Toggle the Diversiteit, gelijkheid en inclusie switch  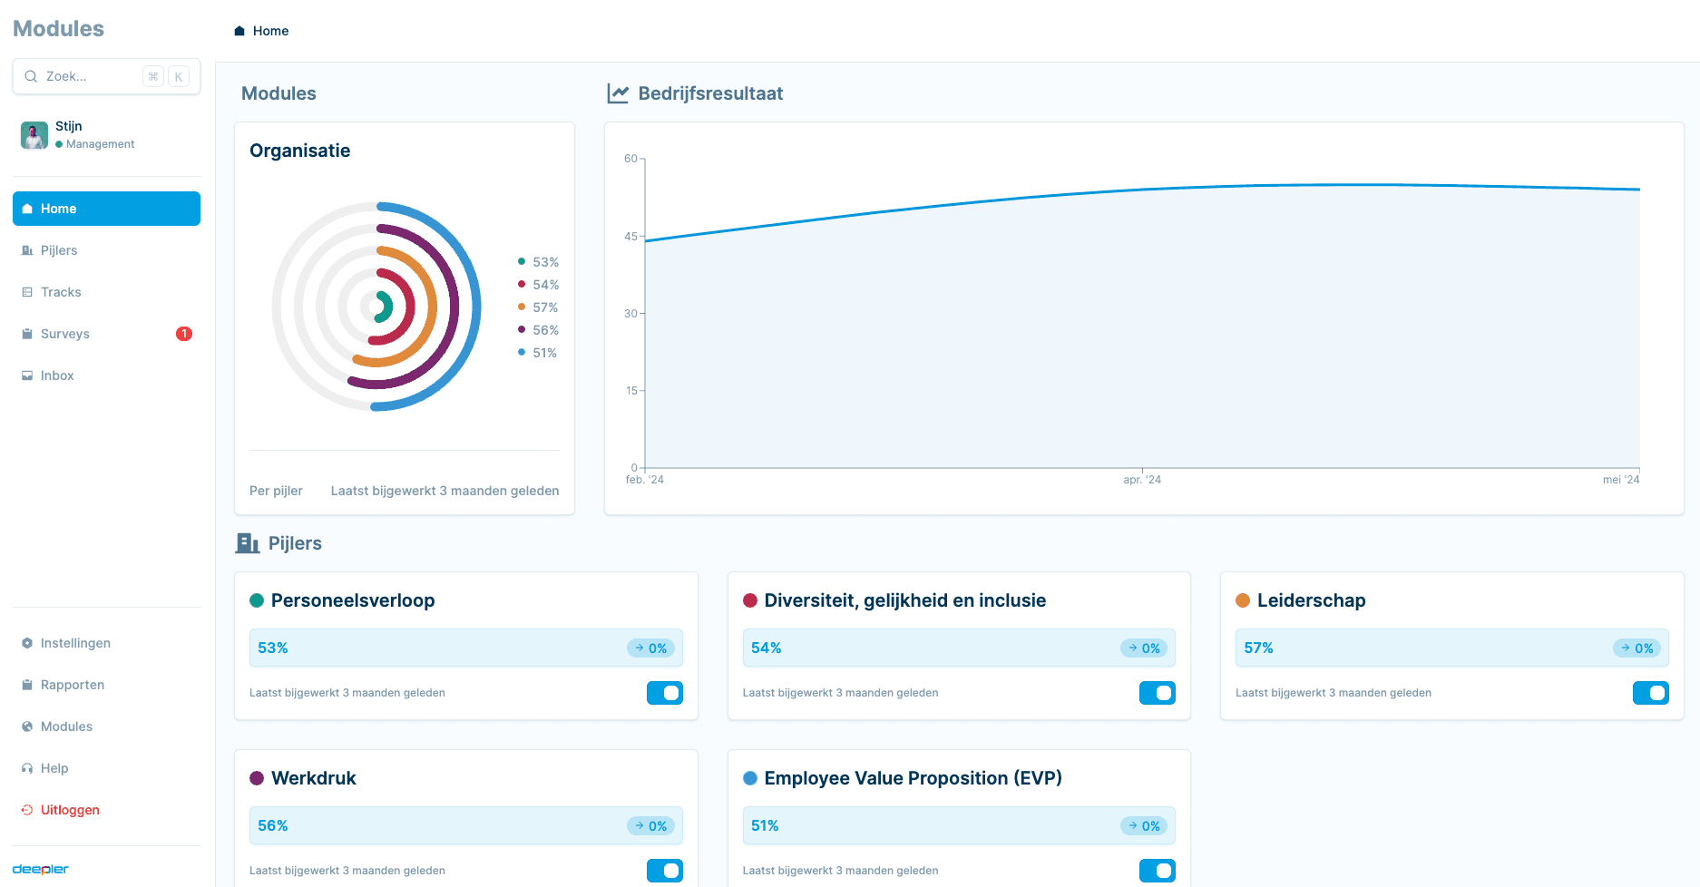[1157, 693]
